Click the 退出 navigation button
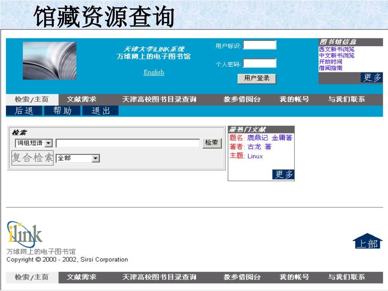388x291 pixels. click(x=100, y=111)
